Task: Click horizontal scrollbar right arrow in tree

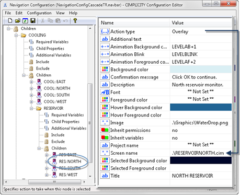Action: (x=84, y=182)
